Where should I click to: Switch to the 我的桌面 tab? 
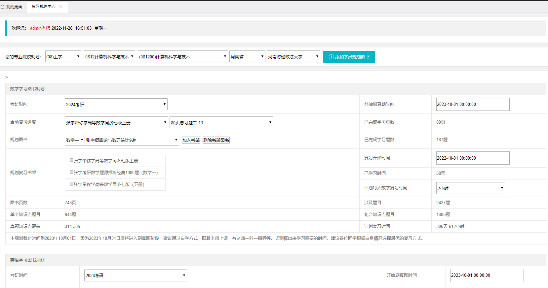(14, 7)
